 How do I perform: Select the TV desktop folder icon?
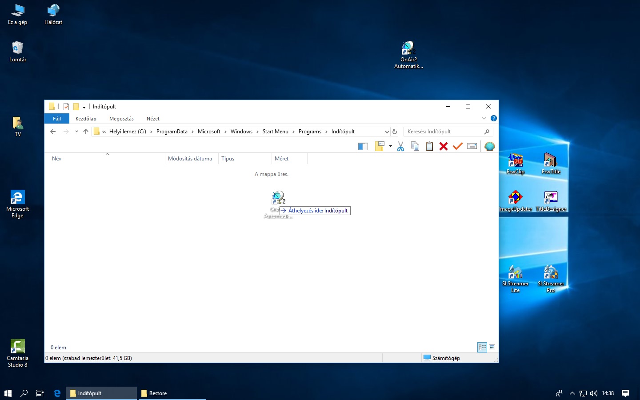click(x=18, y=127)
